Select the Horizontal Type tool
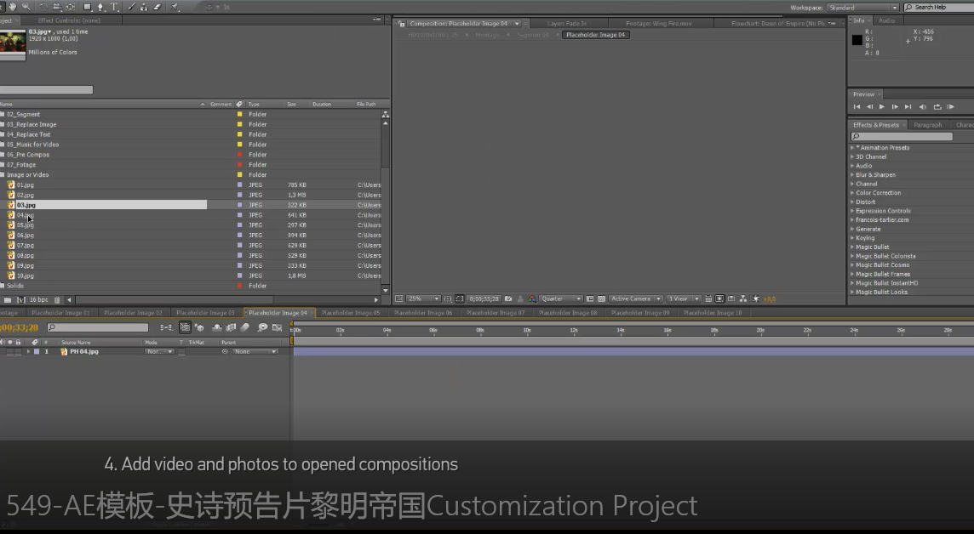The height and width of the screenshot is (534, 974). click(114, 7)
